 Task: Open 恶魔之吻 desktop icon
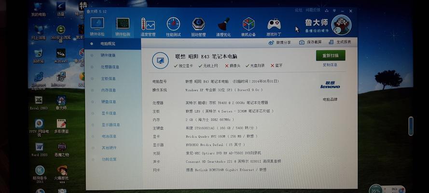point(62,150)
